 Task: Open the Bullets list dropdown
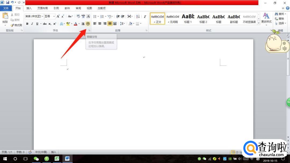98,16
